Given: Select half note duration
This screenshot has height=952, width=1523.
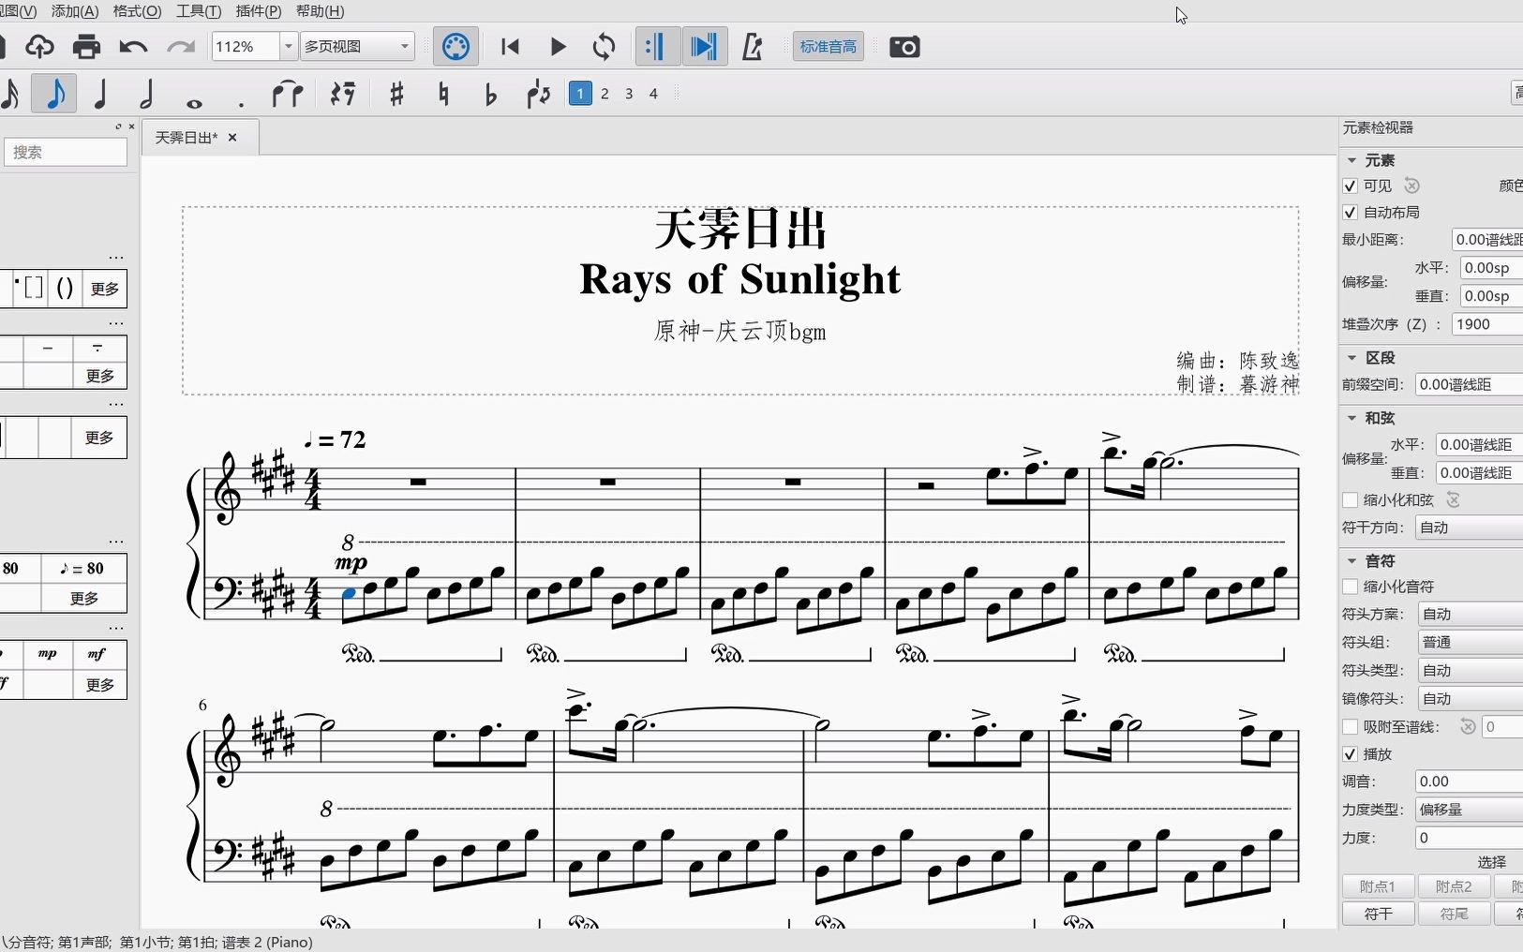Looking at the screenshot, I should tap(147, 94).
